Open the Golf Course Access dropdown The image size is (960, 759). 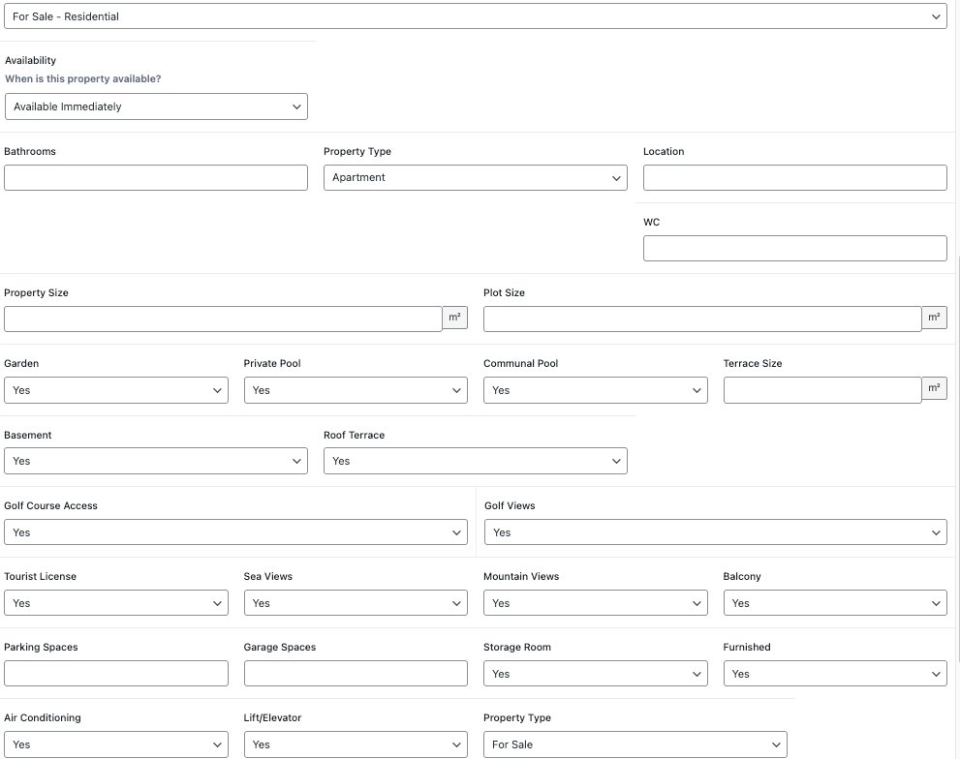click(x=235, y=532)
